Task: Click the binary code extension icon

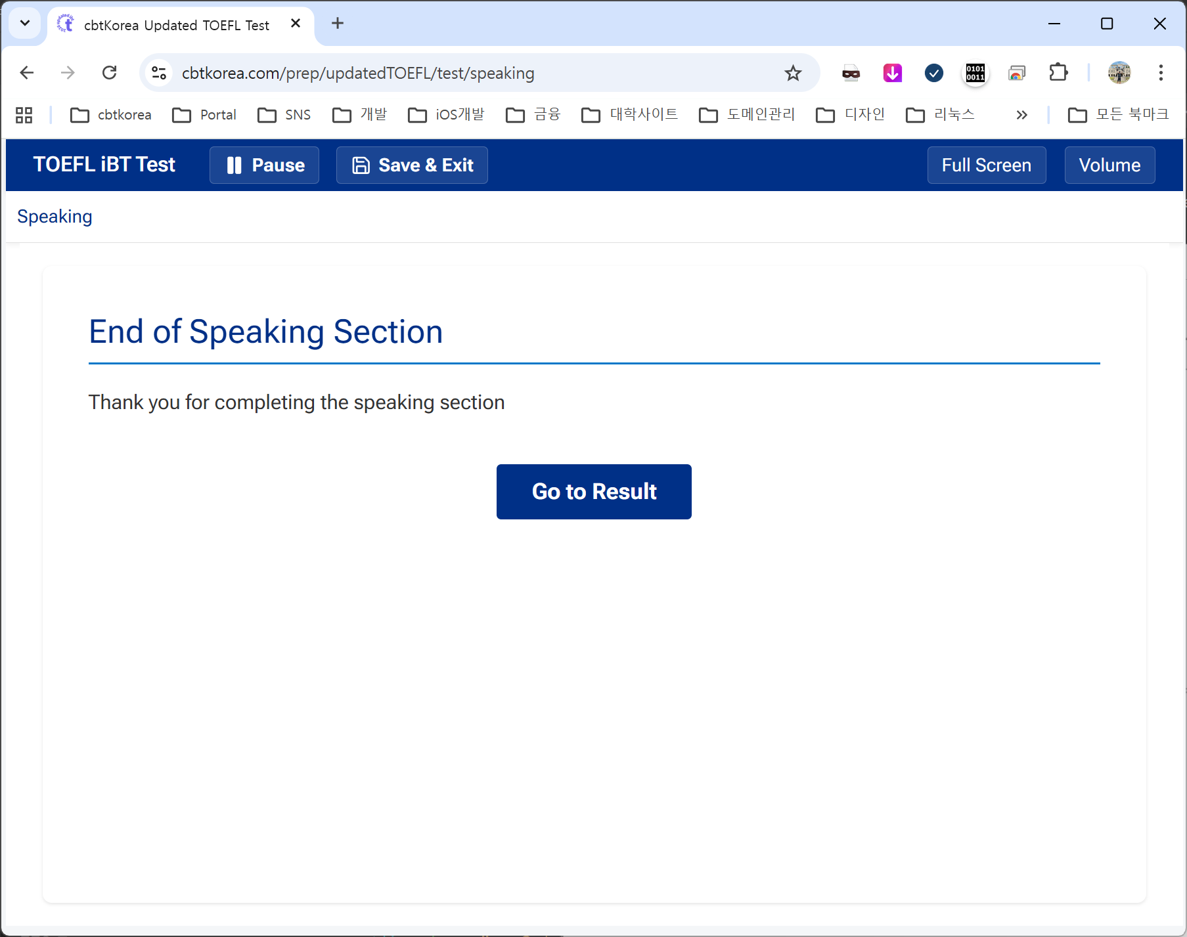Action: coord(975,73)
